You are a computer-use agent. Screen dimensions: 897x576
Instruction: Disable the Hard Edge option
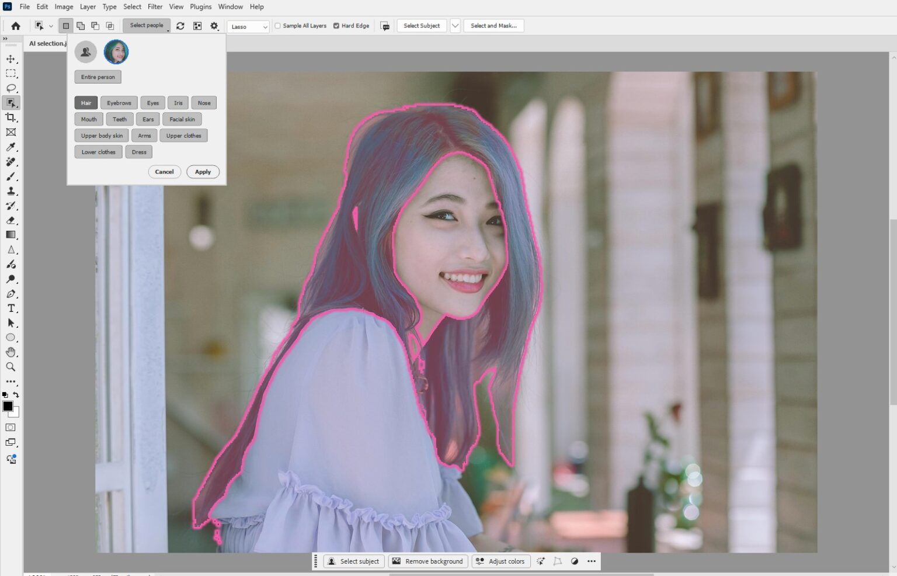337,25
